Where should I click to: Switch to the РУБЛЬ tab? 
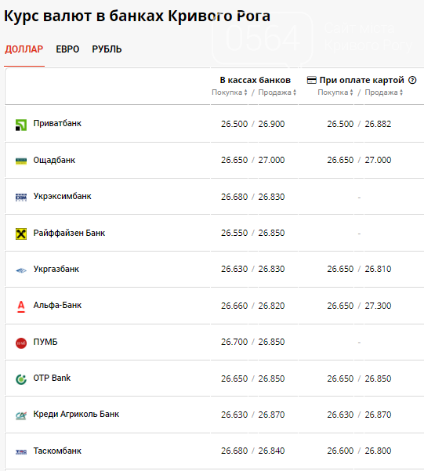point(107,49)
